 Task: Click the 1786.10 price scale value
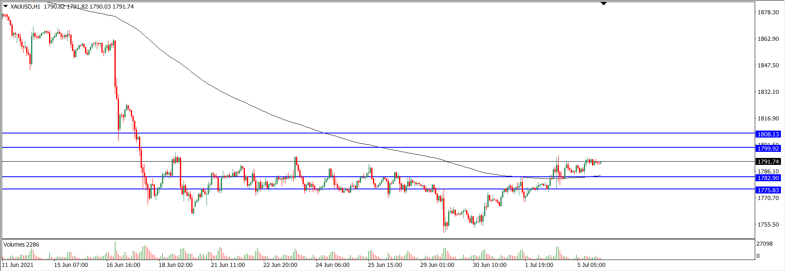coord(768,172)
